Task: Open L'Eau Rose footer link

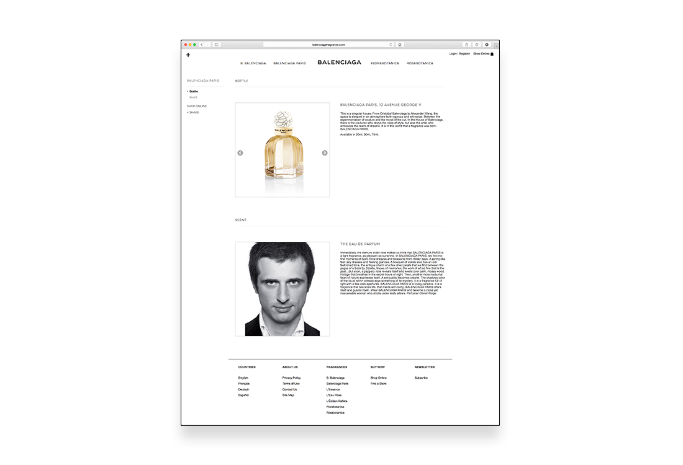Action: coord(334,396)
